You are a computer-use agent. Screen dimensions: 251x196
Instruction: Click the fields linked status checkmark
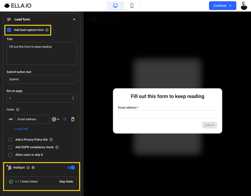point(11,182)
